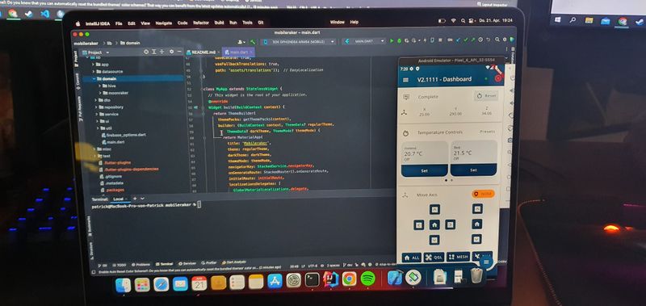Click emulator power button in side toolbar
This screenshot has width=646, height=306.
click(512, 78)
